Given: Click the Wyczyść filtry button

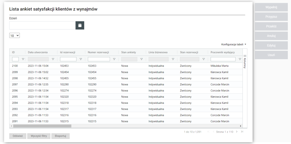Looking at the screenshot, I should pos(38,136).
